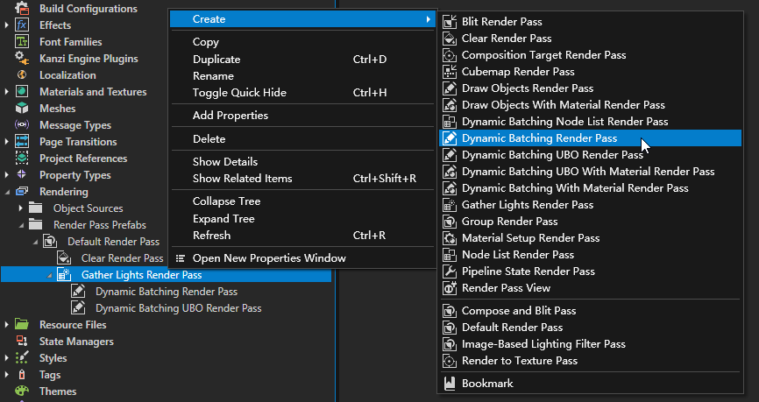This screenshot has width=759, height=402.
Task: Expand the Styles tree node
Action: pos(7,358)
